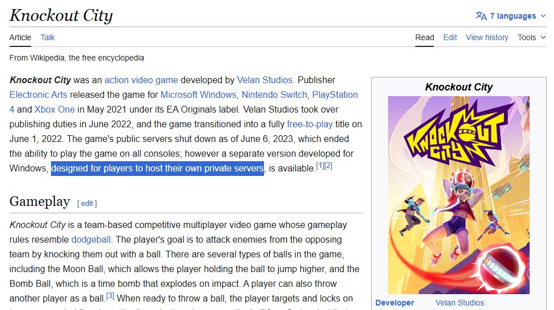Viewport: 554px width, 310px height.
Task: Click the languages translate icon
Action: (x=481, y=16)
